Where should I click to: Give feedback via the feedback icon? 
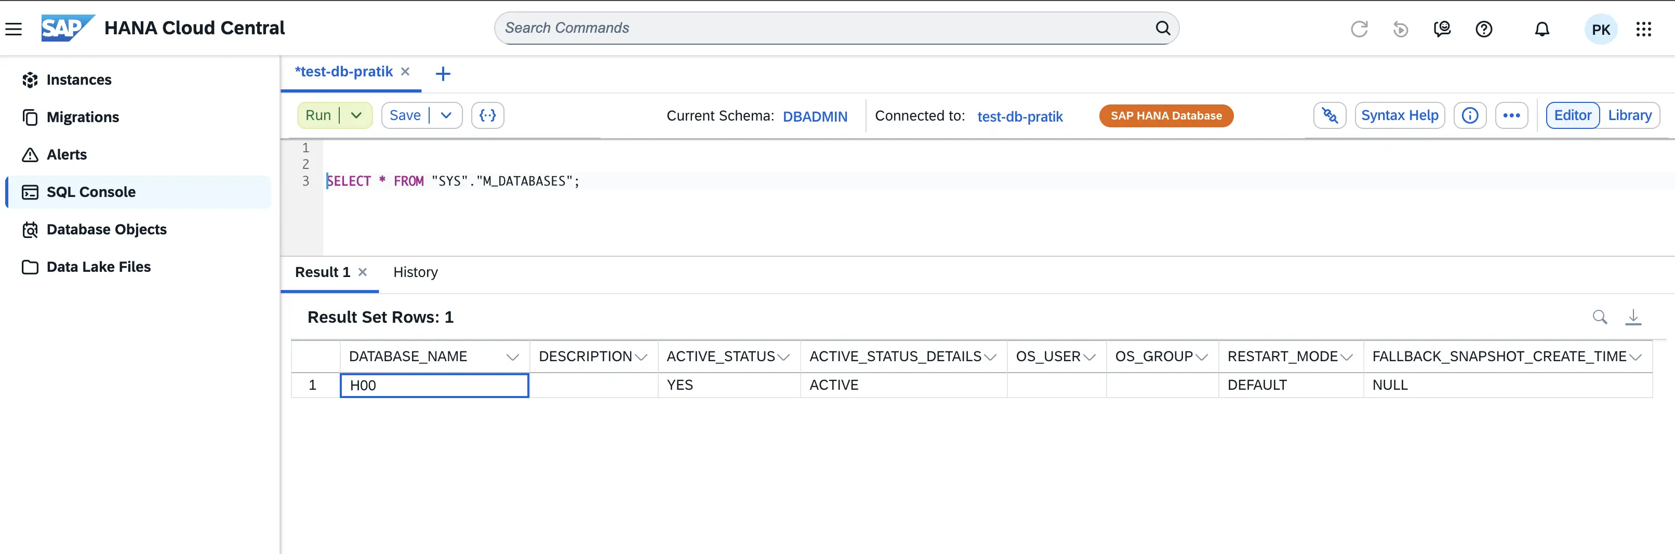[x=1442, y=29]
